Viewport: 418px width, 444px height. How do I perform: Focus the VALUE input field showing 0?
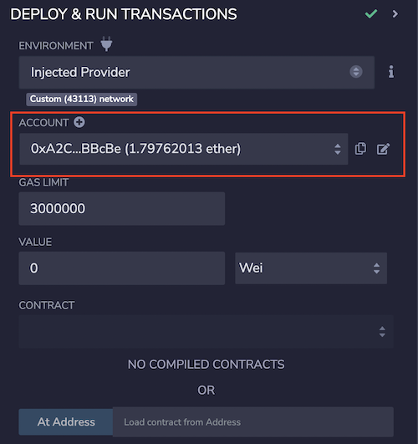pyautogui.click(x=122, y=268)
